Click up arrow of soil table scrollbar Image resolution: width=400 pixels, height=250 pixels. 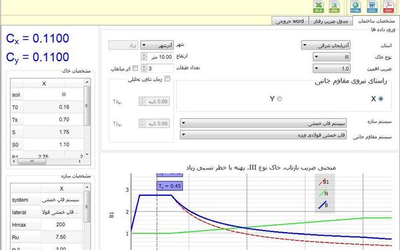coord(87,82)
